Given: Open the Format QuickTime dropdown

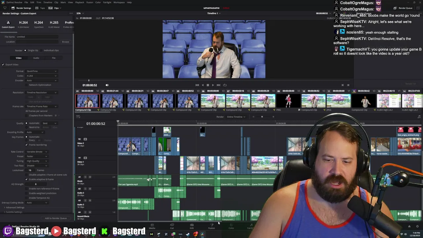Looking at the screenshot, I should (41, 71).
